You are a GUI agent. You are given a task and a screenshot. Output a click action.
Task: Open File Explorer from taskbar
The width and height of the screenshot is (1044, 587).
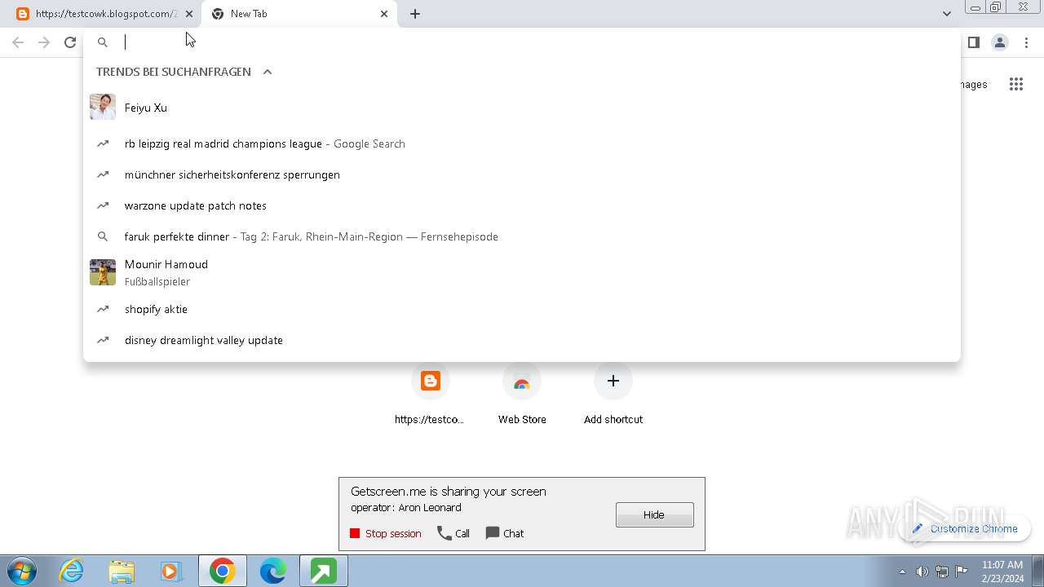click(x=122, y=572)
